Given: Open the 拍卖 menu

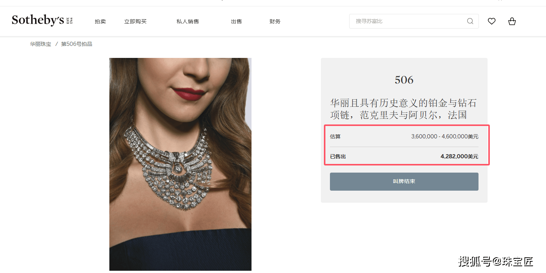Looking at the screenshot, I should coord(100,21).
